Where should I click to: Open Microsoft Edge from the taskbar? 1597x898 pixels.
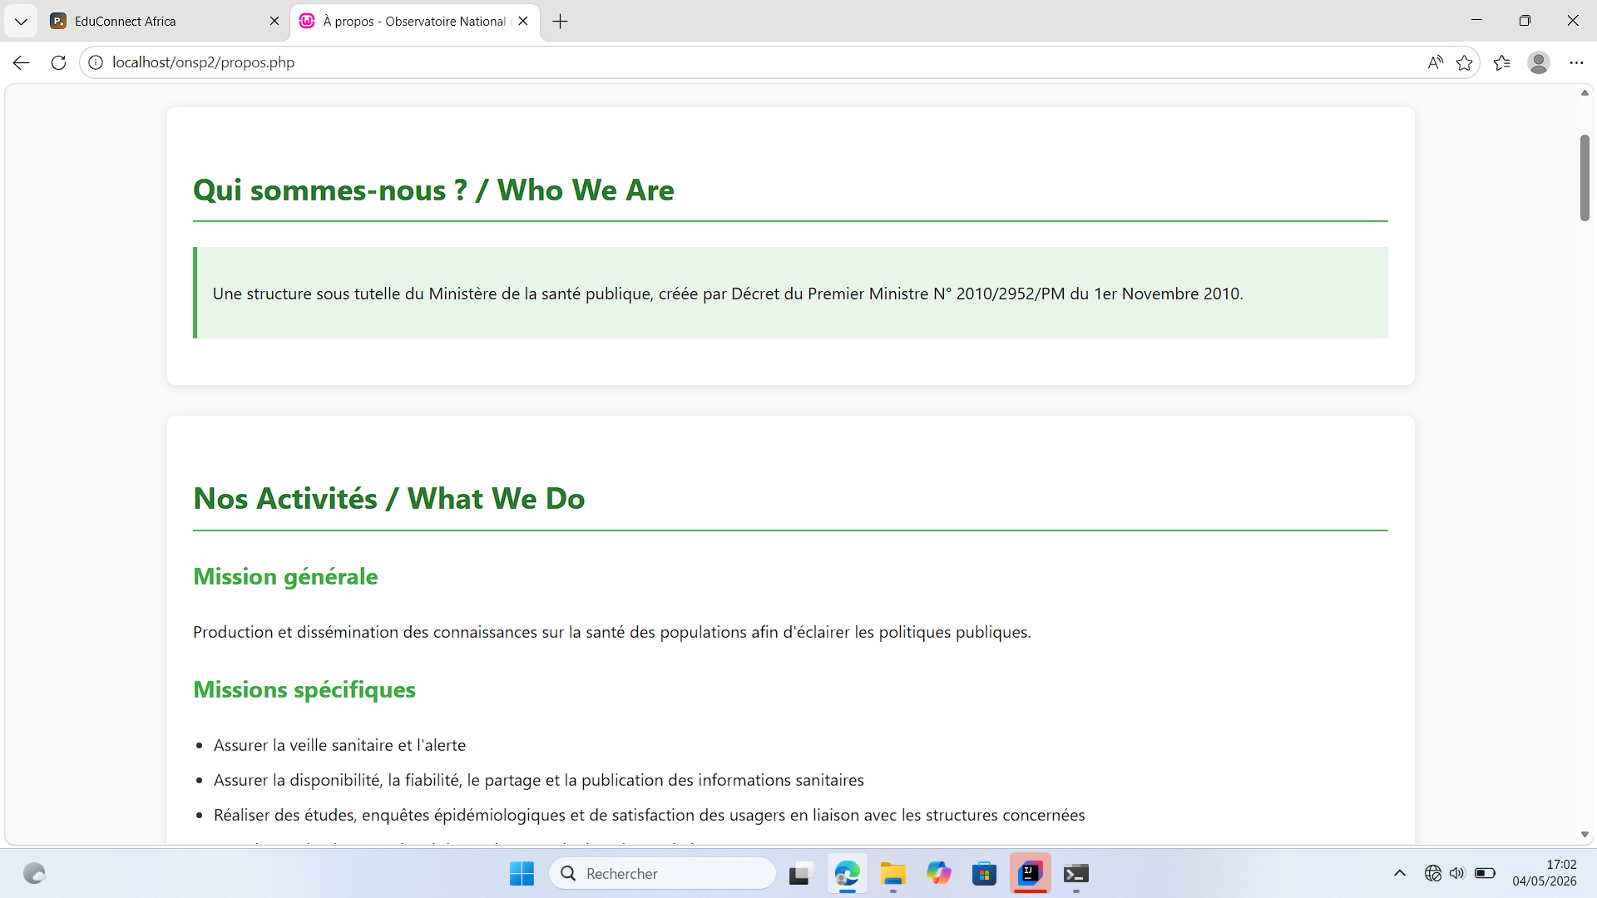pyautogui.click(x=847, y=874)
